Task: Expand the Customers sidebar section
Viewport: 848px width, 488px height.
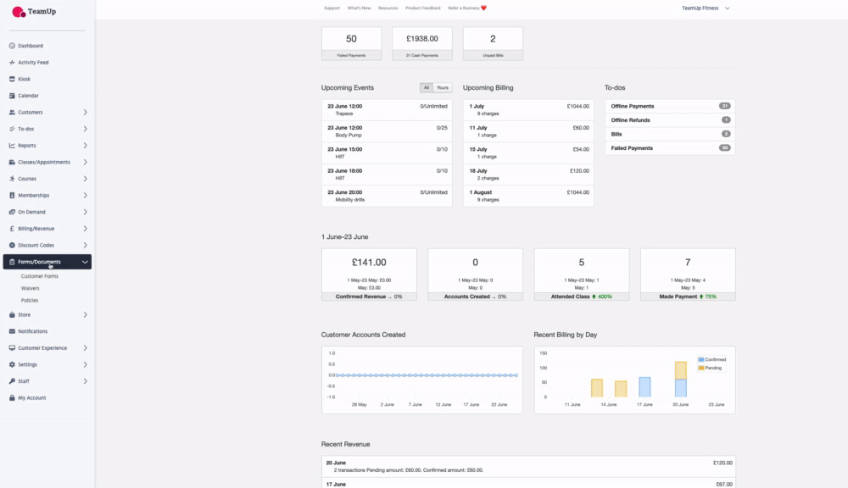Action: coord(85,112)
